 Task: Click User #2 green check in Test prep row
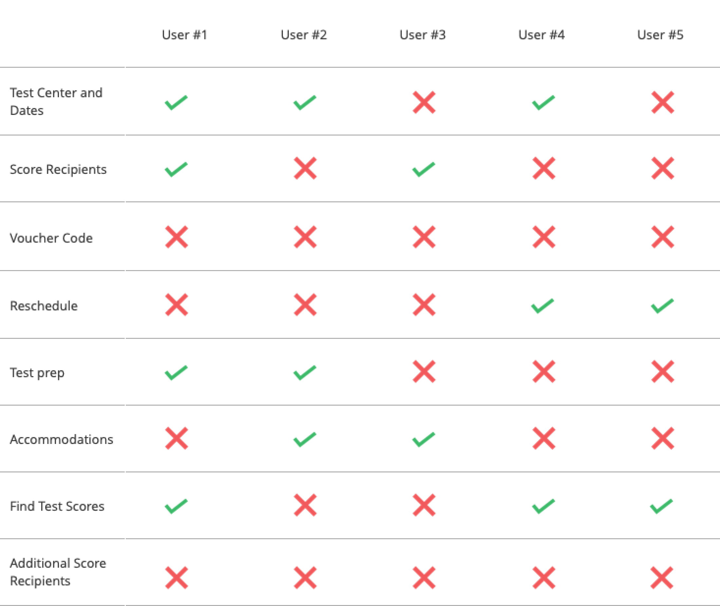[x=305, y=372]
